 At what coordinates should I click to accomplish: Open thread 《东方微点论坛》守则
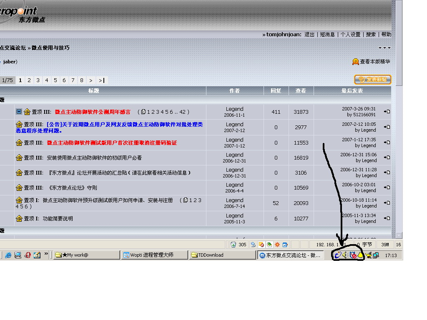[x=73, y=188]
